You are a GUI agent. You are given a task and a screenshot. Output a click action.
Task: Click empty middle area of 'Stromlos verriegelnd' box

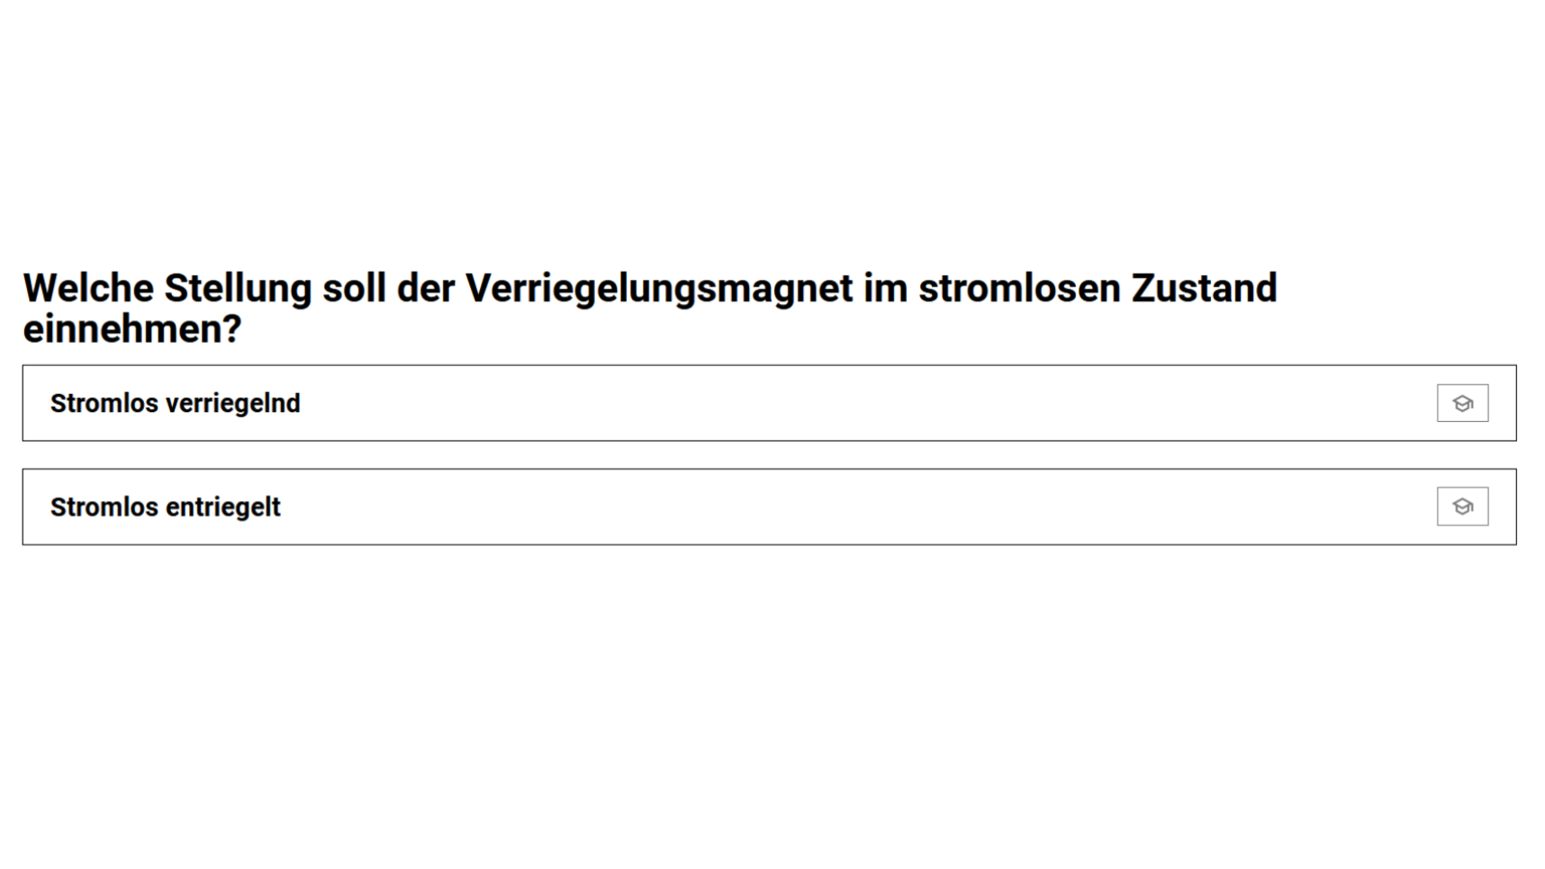click(x=810, y=403)
